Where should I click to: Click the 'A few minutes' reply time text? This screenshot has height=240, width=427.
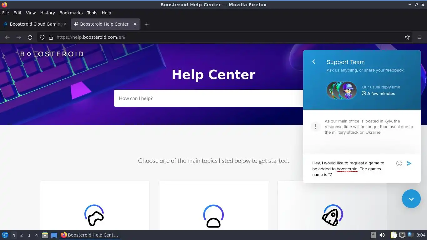coord(381,93)
